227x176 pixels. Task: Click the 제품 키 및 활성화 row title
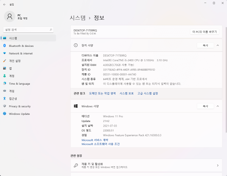[92, 164]
